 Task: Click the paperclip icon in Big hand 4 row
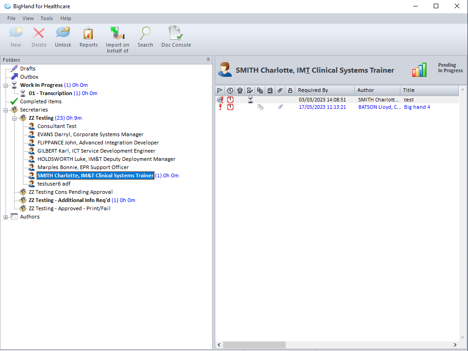pyautogui.click(x=281, y=106)
